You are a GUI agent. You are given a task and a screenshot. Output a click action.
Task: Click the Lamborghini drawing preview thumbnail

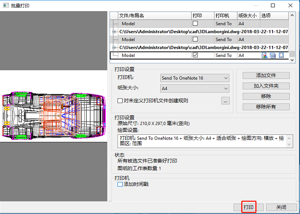coord(54,106)
